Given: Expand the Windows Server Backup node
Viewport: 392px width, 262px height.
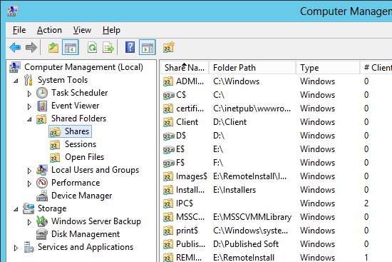Looking at the screenshot, I should pyautogui.click(x=29, y=222).
